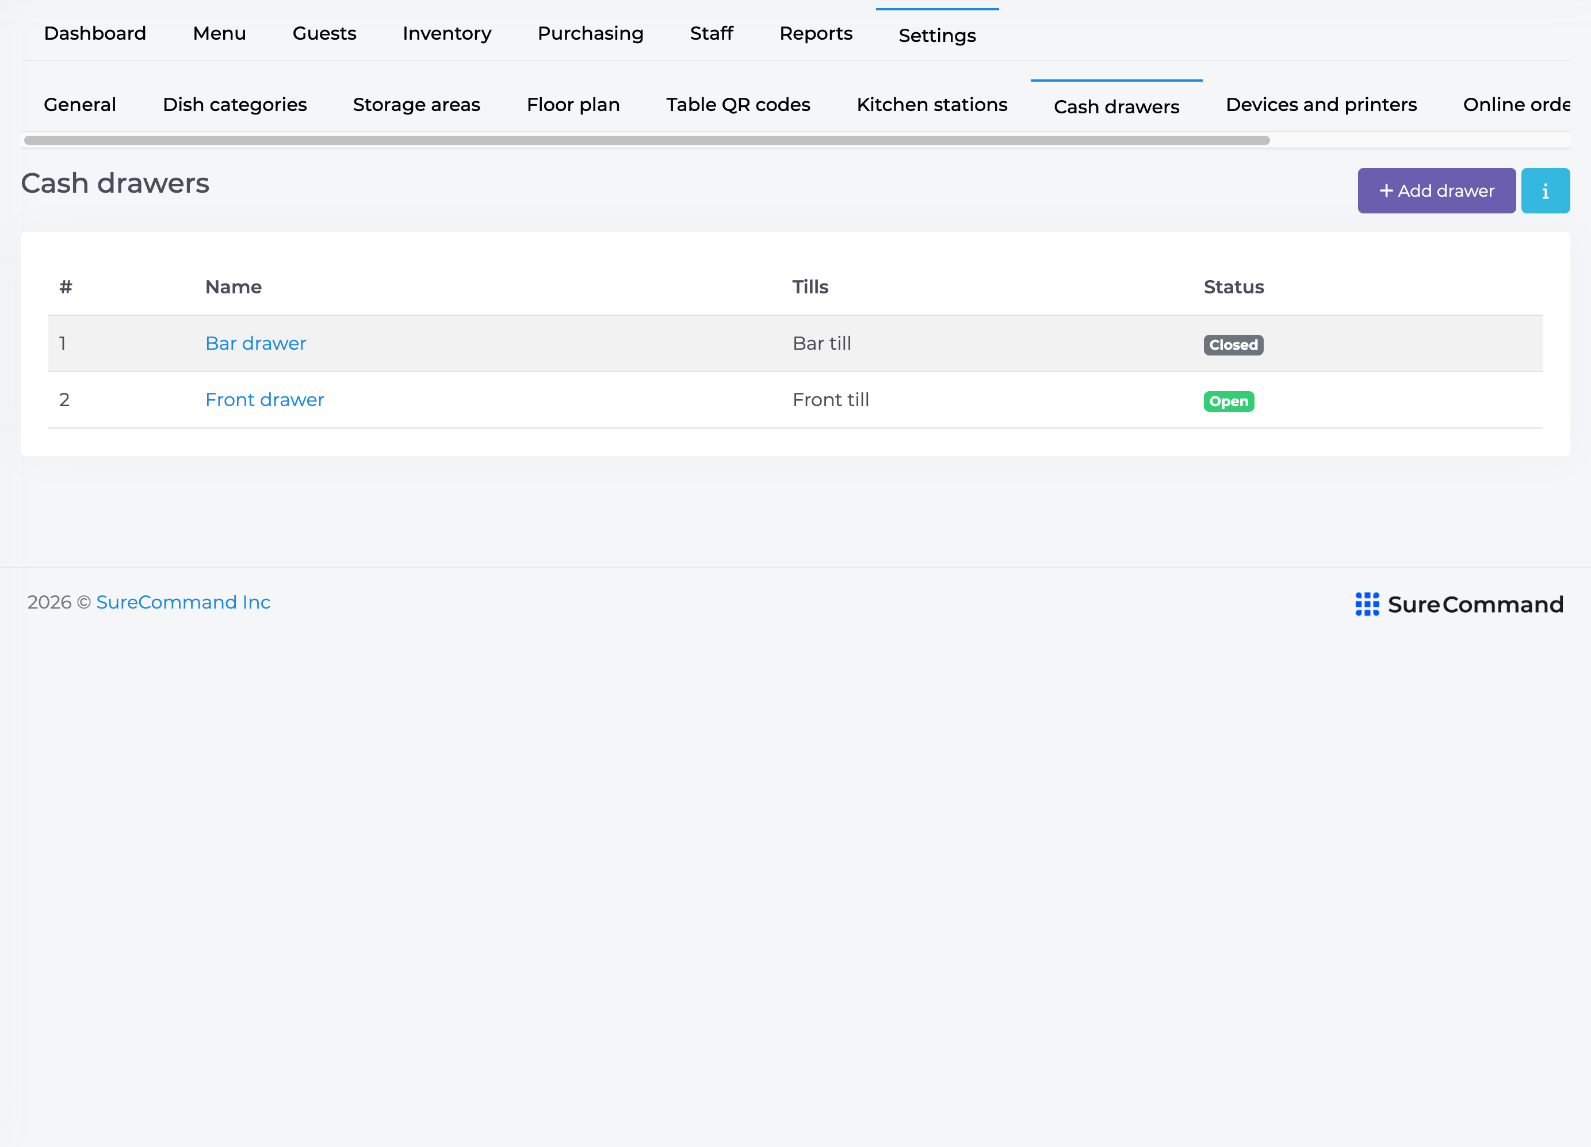Click the Cash drawers page heading
Viewport: 1591px width, 1147px height.
coord(115,183)
